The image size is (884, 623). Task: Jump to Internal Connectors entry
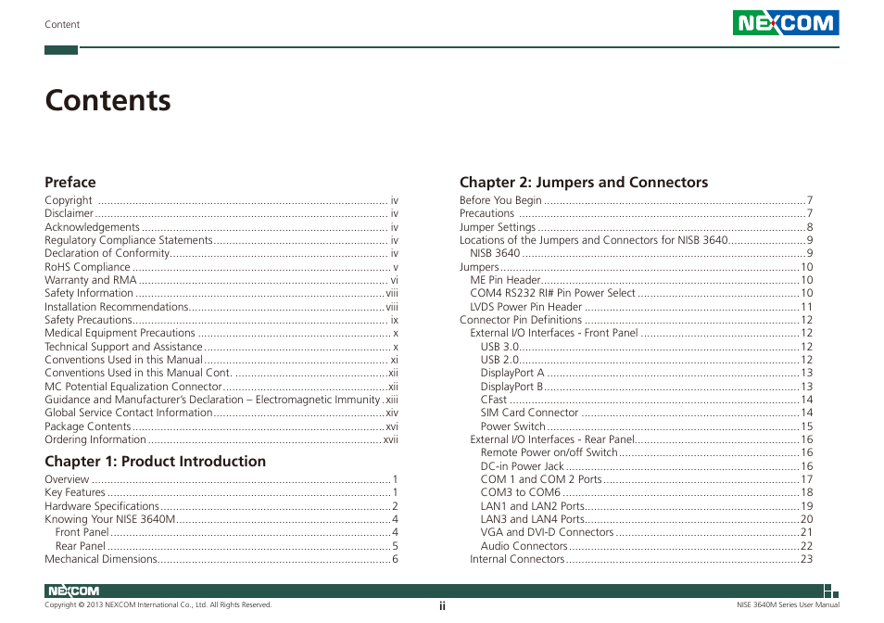click(641, 559)
